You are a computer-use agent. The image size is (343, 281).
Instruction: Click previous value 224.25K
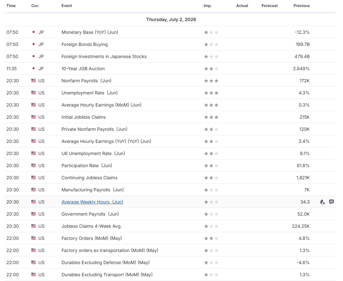coord(301,226)
